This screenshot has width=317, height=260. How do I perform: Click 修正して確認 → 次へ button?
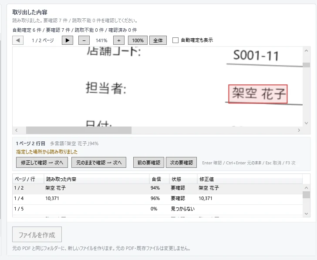point(42,163)
